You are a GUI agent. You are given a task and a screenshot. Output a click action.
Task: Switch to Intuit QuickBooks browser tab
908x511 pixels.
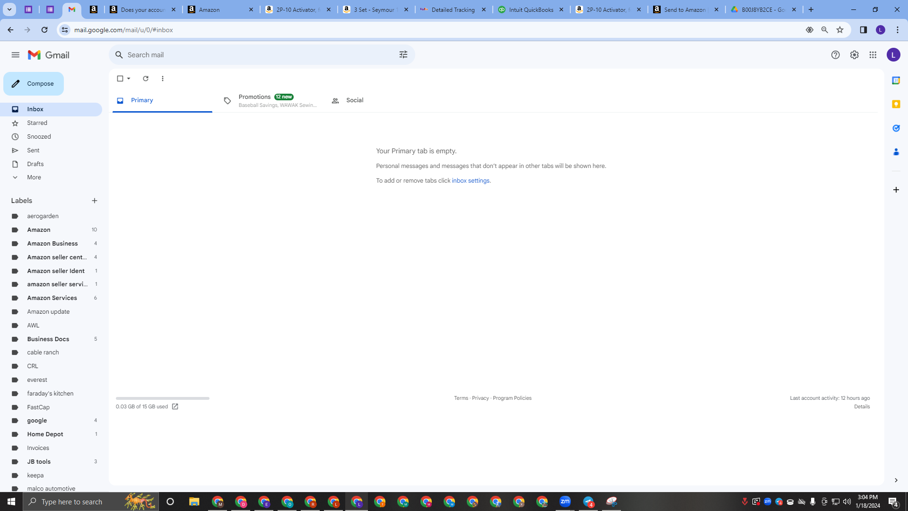coord(531,9)
